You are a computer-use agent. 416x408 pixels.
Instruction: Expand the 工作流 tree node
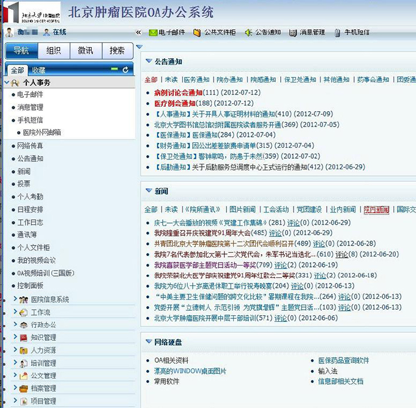15,311
